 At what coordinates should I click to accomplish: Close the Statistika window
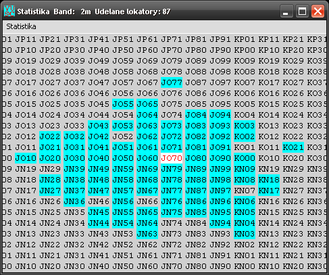318,11
